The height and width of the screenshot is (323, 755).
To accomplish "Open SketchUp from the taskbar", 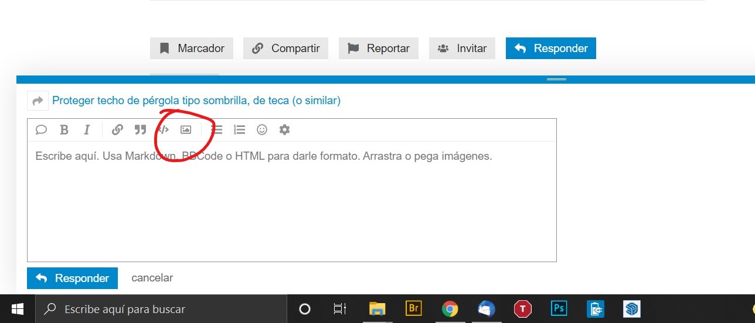I will coord(632,309).
